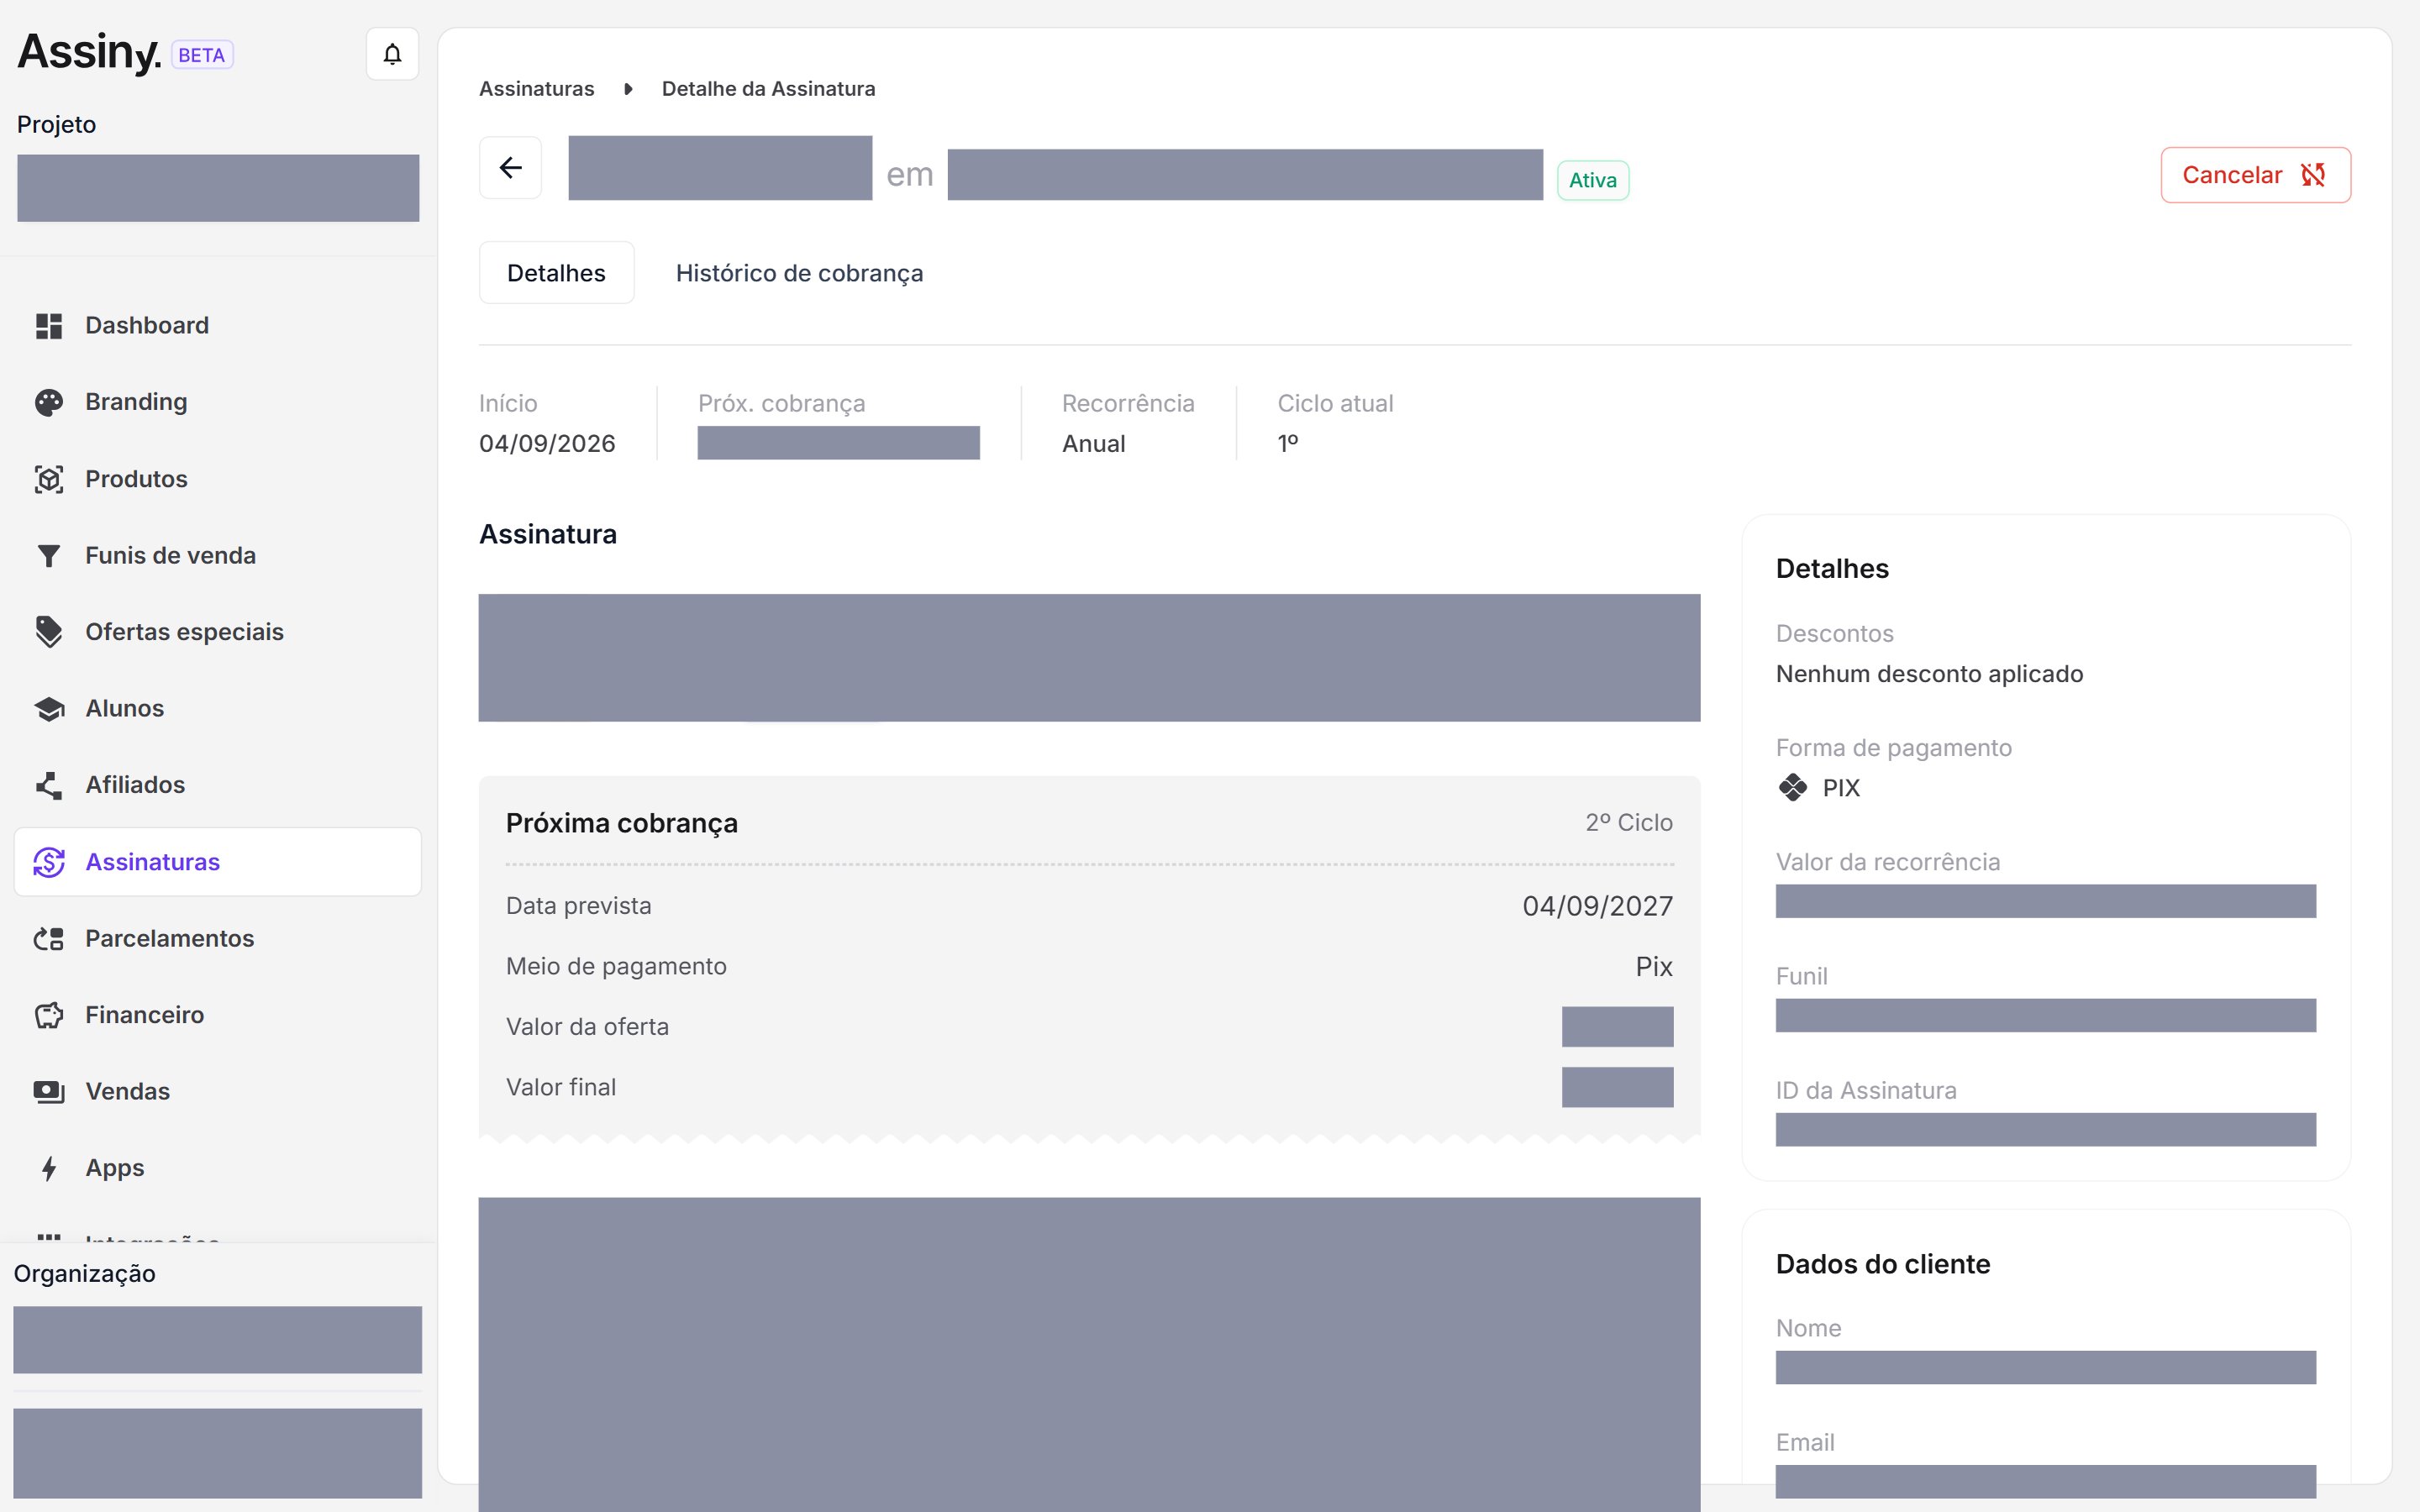Click the Detalhe da Assinatura breadcrumb
2420x1512 pixels.
coord(768,89)
